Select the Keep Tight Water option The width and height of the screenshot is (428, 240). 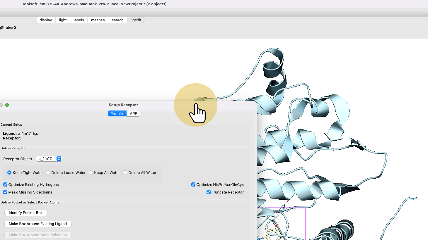(9, 173)
